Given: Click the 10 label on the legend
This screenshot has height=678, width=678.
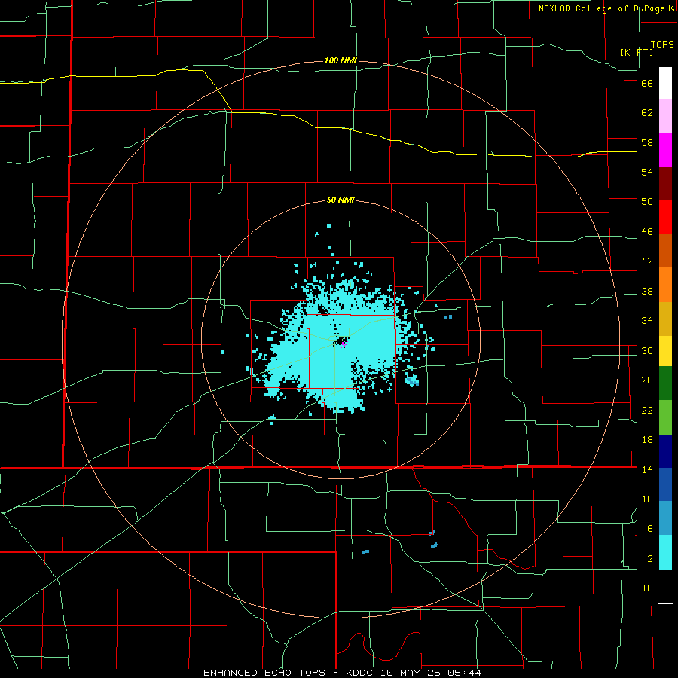Looking at the screenshot, I should click(x=647, y=499).
